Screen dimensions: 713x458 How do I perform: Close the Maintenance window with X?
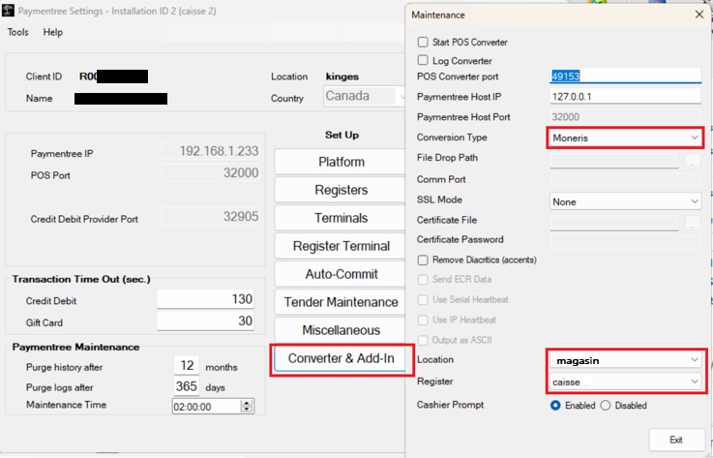tap(699, 15)
